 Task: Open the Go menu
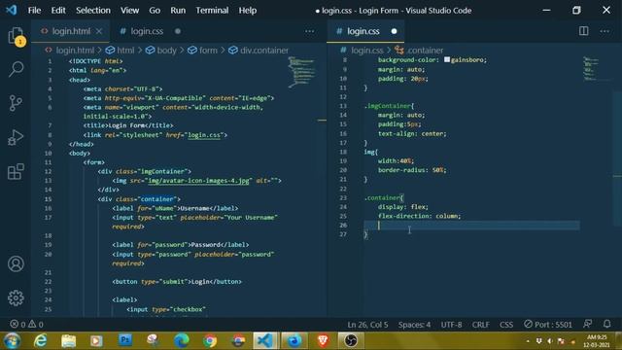coord(155,11)
